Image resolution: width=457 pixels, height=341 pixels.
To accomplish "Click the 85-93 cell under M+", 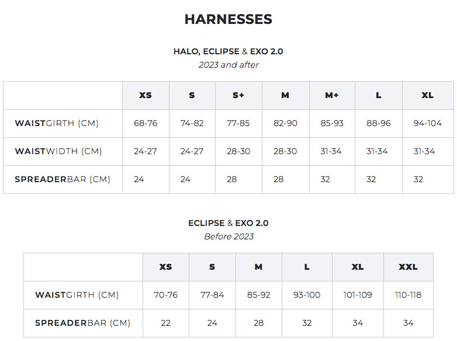I will (x=332, y=123).
